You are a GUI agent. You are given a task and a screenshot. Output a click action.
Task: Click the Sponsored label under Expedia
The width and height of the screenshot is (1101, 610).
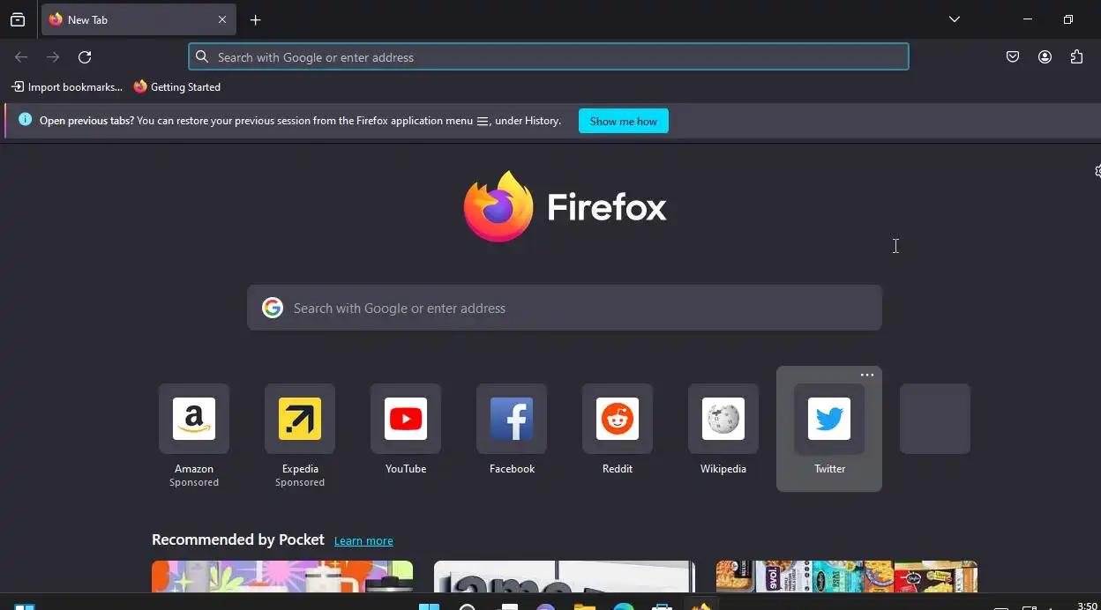[x=300, y=482]
